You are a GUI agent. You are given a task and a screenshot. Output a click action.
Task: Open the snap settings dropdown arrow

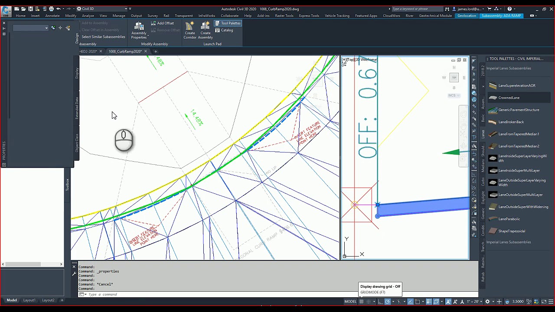[374, 302]
